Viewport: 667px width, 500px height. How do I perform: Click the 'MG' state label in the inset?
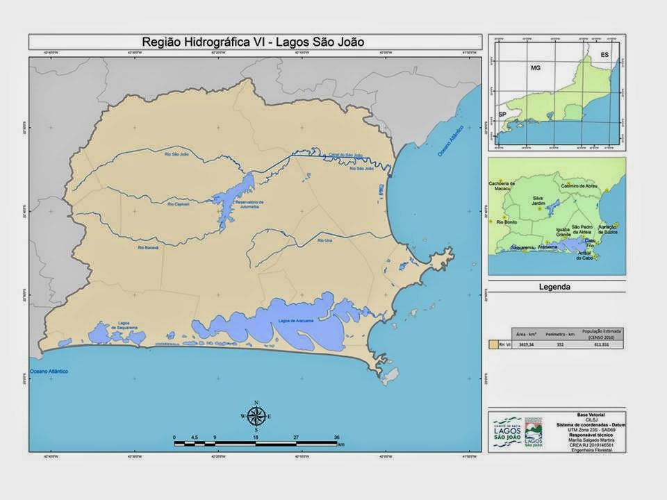click(536, 67)
